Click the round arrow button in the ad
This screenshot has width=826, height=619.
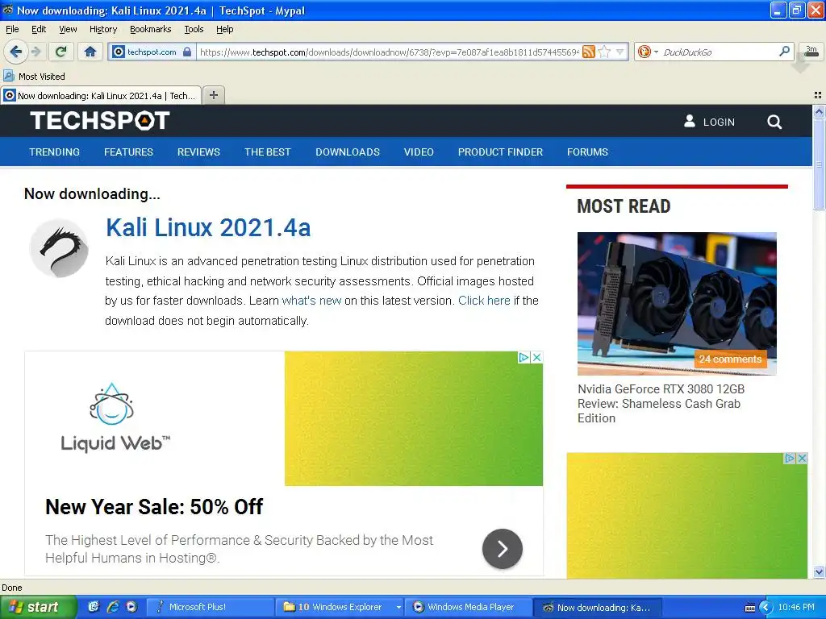pyautogui.click(x=502, y=549)
